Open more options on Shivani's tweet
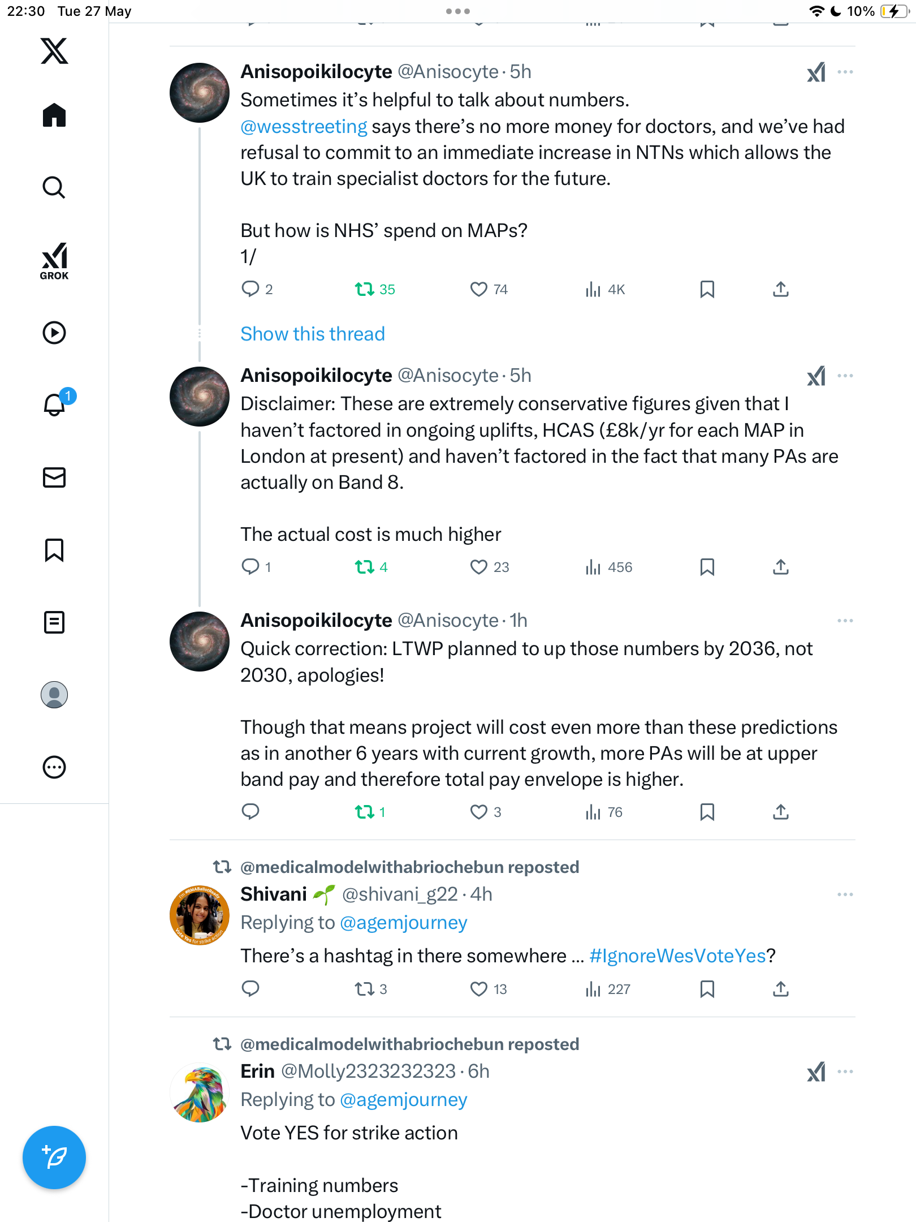The width and height of the screenshot is (916, 1222). click(x=845, y=894)
